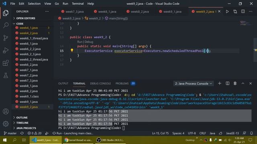Create a new terminal with plus icon
Image resolution: width=257 pixels, height=144 pixels.
[x=220, y=84]
